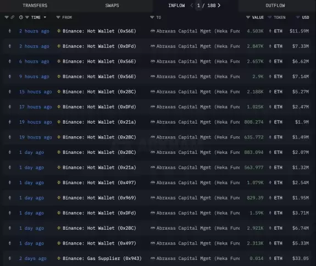The height and width of the screenshot is (266, 316).
Task: Open TOKEN column filter
Action: click(x=270, y=18)
